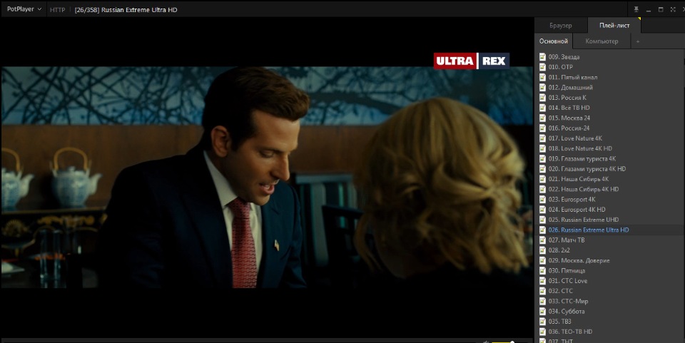Select playlist entry 035. ТВ3
Viewport: 685px width, 343px height.
[609, 322]
